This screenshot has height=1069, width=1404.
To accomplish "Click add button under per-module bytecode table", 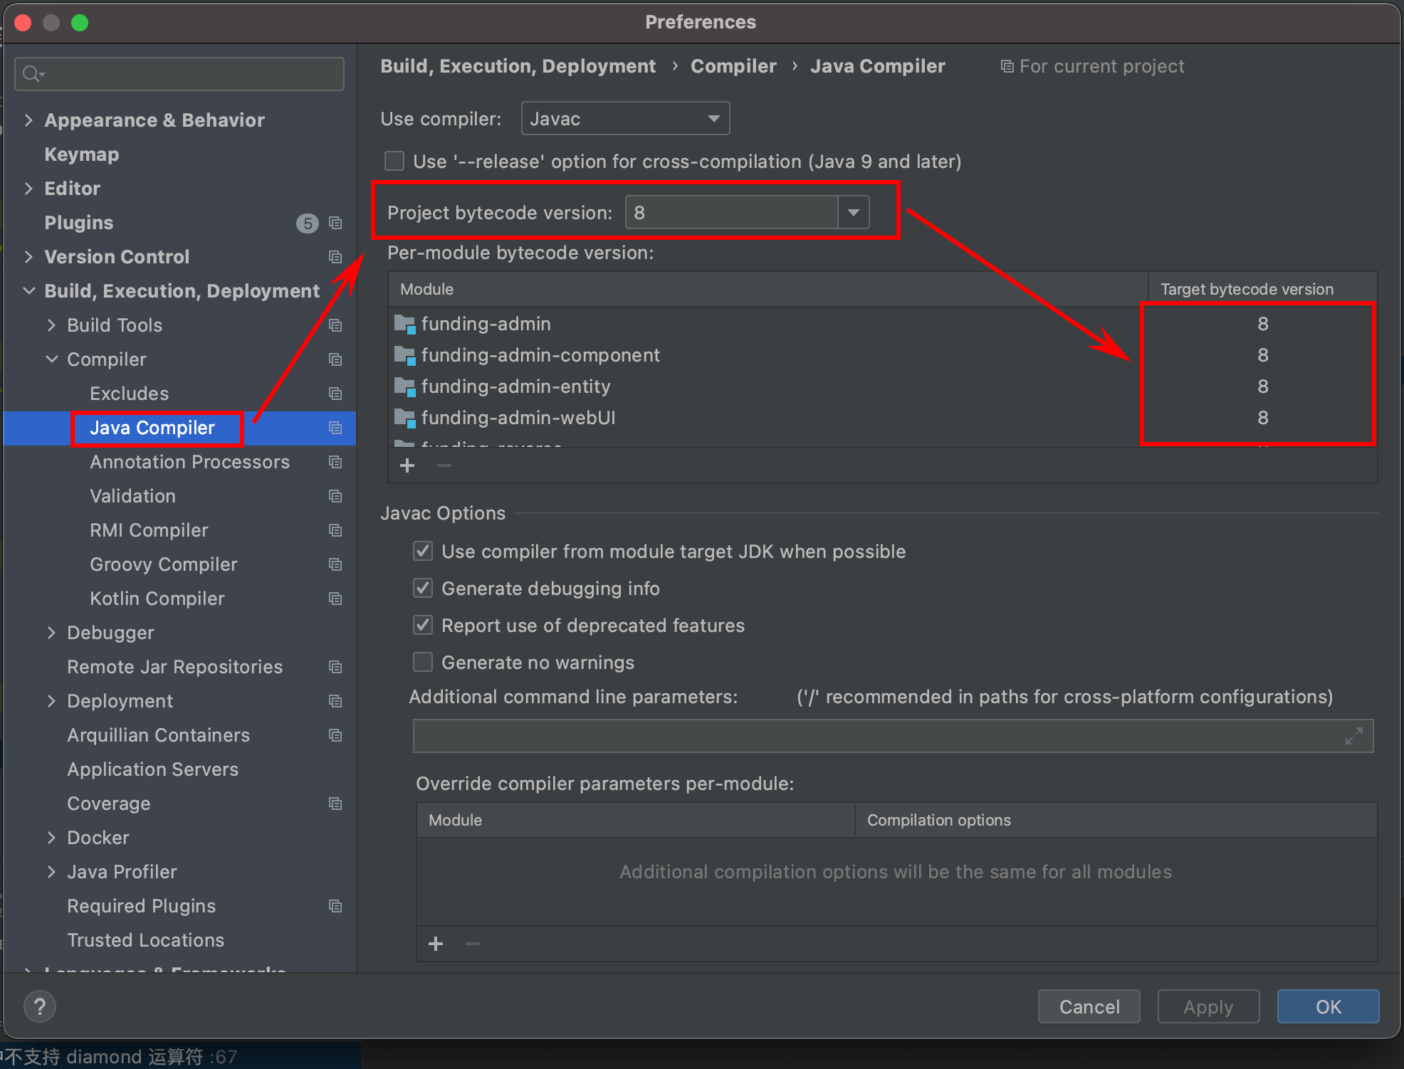I will (x=407, y=465).
